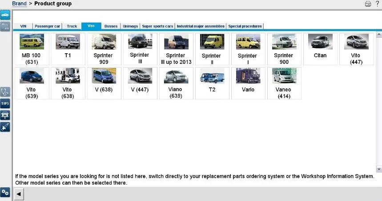Select the Sprinter 909 model
382x201 pixels.
click(104, 49)
